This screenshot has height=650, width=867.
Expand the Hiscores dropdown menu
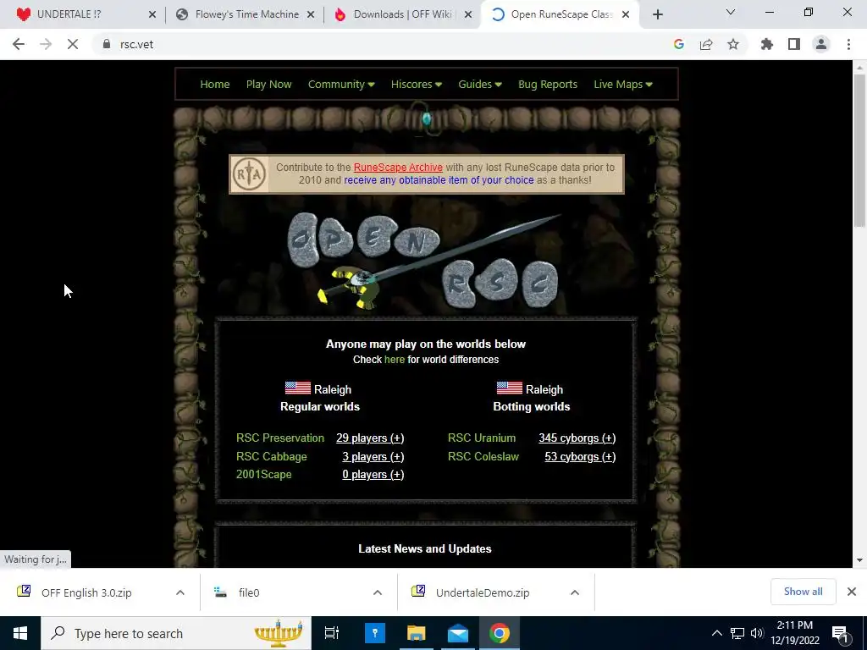tap(417, 84)
